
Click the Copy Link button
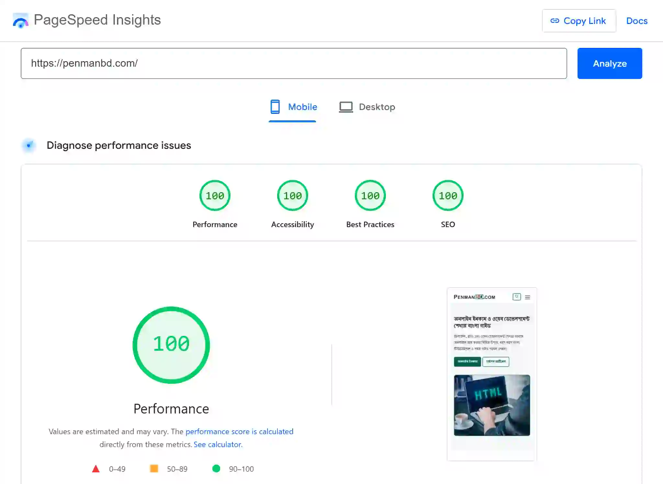pyautogui.click(x=579, y=21)
